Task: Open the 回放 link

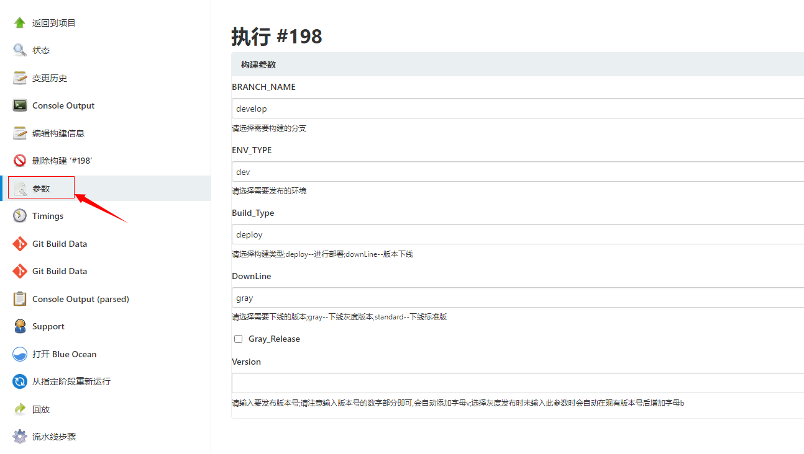Action: click(41, 409)
